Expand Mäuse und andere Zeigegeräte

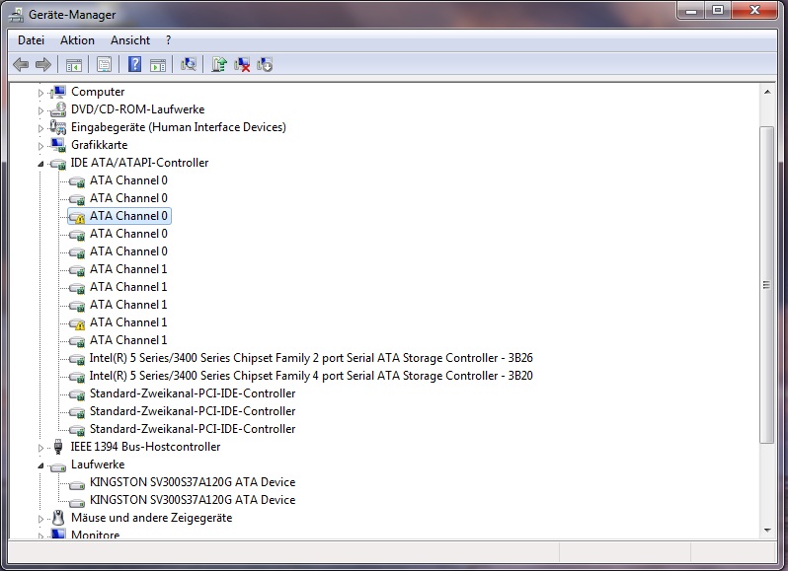(x=40, y=519)
